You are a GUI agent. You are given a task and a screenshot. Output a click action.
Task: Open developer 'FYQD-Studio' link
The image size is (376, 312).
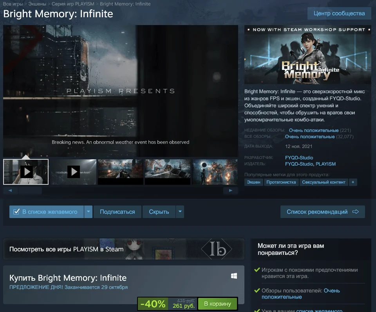coord(299,158)
